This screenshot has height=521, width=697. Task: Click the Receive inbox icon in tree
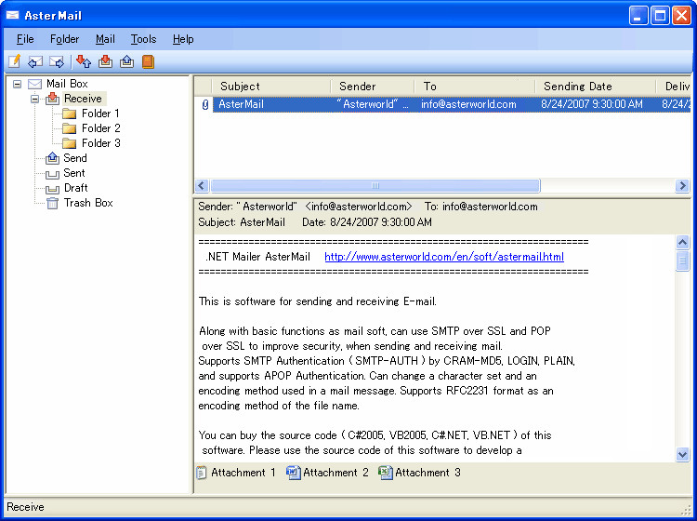click(52, 99)
